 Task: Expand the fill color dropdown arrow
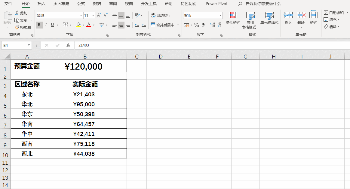pos(83,25)
